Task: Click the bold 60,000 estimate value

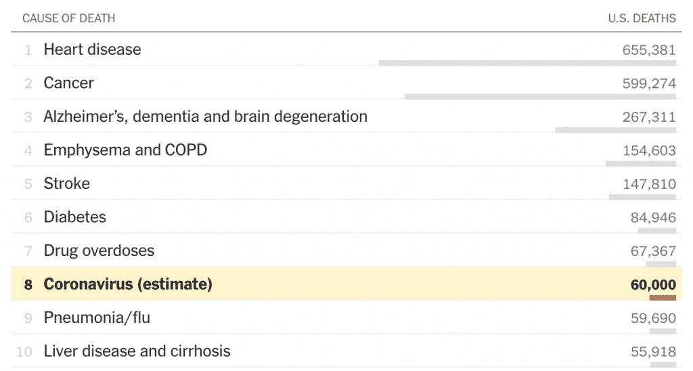Action: click(x=653, y=284)
